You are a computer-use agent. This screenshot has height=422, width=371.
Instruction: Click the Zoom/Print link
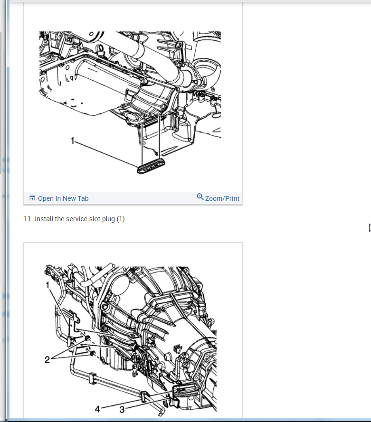[x=222, y=198]
